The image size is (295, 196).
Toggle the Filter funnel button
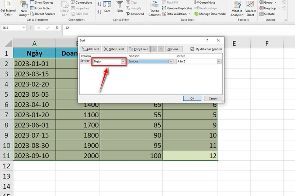tap(120, 7)
